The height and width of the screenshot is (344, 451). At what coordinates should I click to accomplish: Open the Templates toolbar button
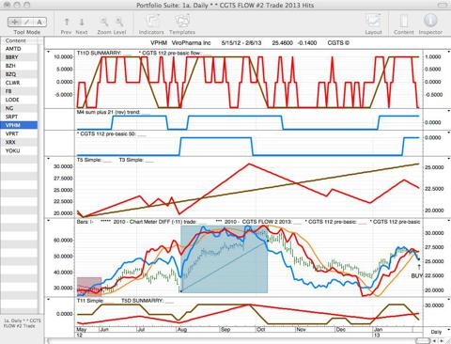point(182,25)
